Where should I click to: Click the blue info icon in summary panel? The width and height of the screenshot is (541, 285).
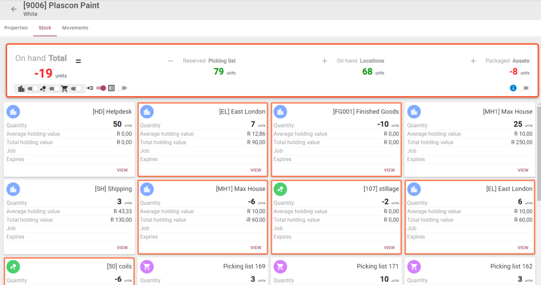[x=513, y=88]
